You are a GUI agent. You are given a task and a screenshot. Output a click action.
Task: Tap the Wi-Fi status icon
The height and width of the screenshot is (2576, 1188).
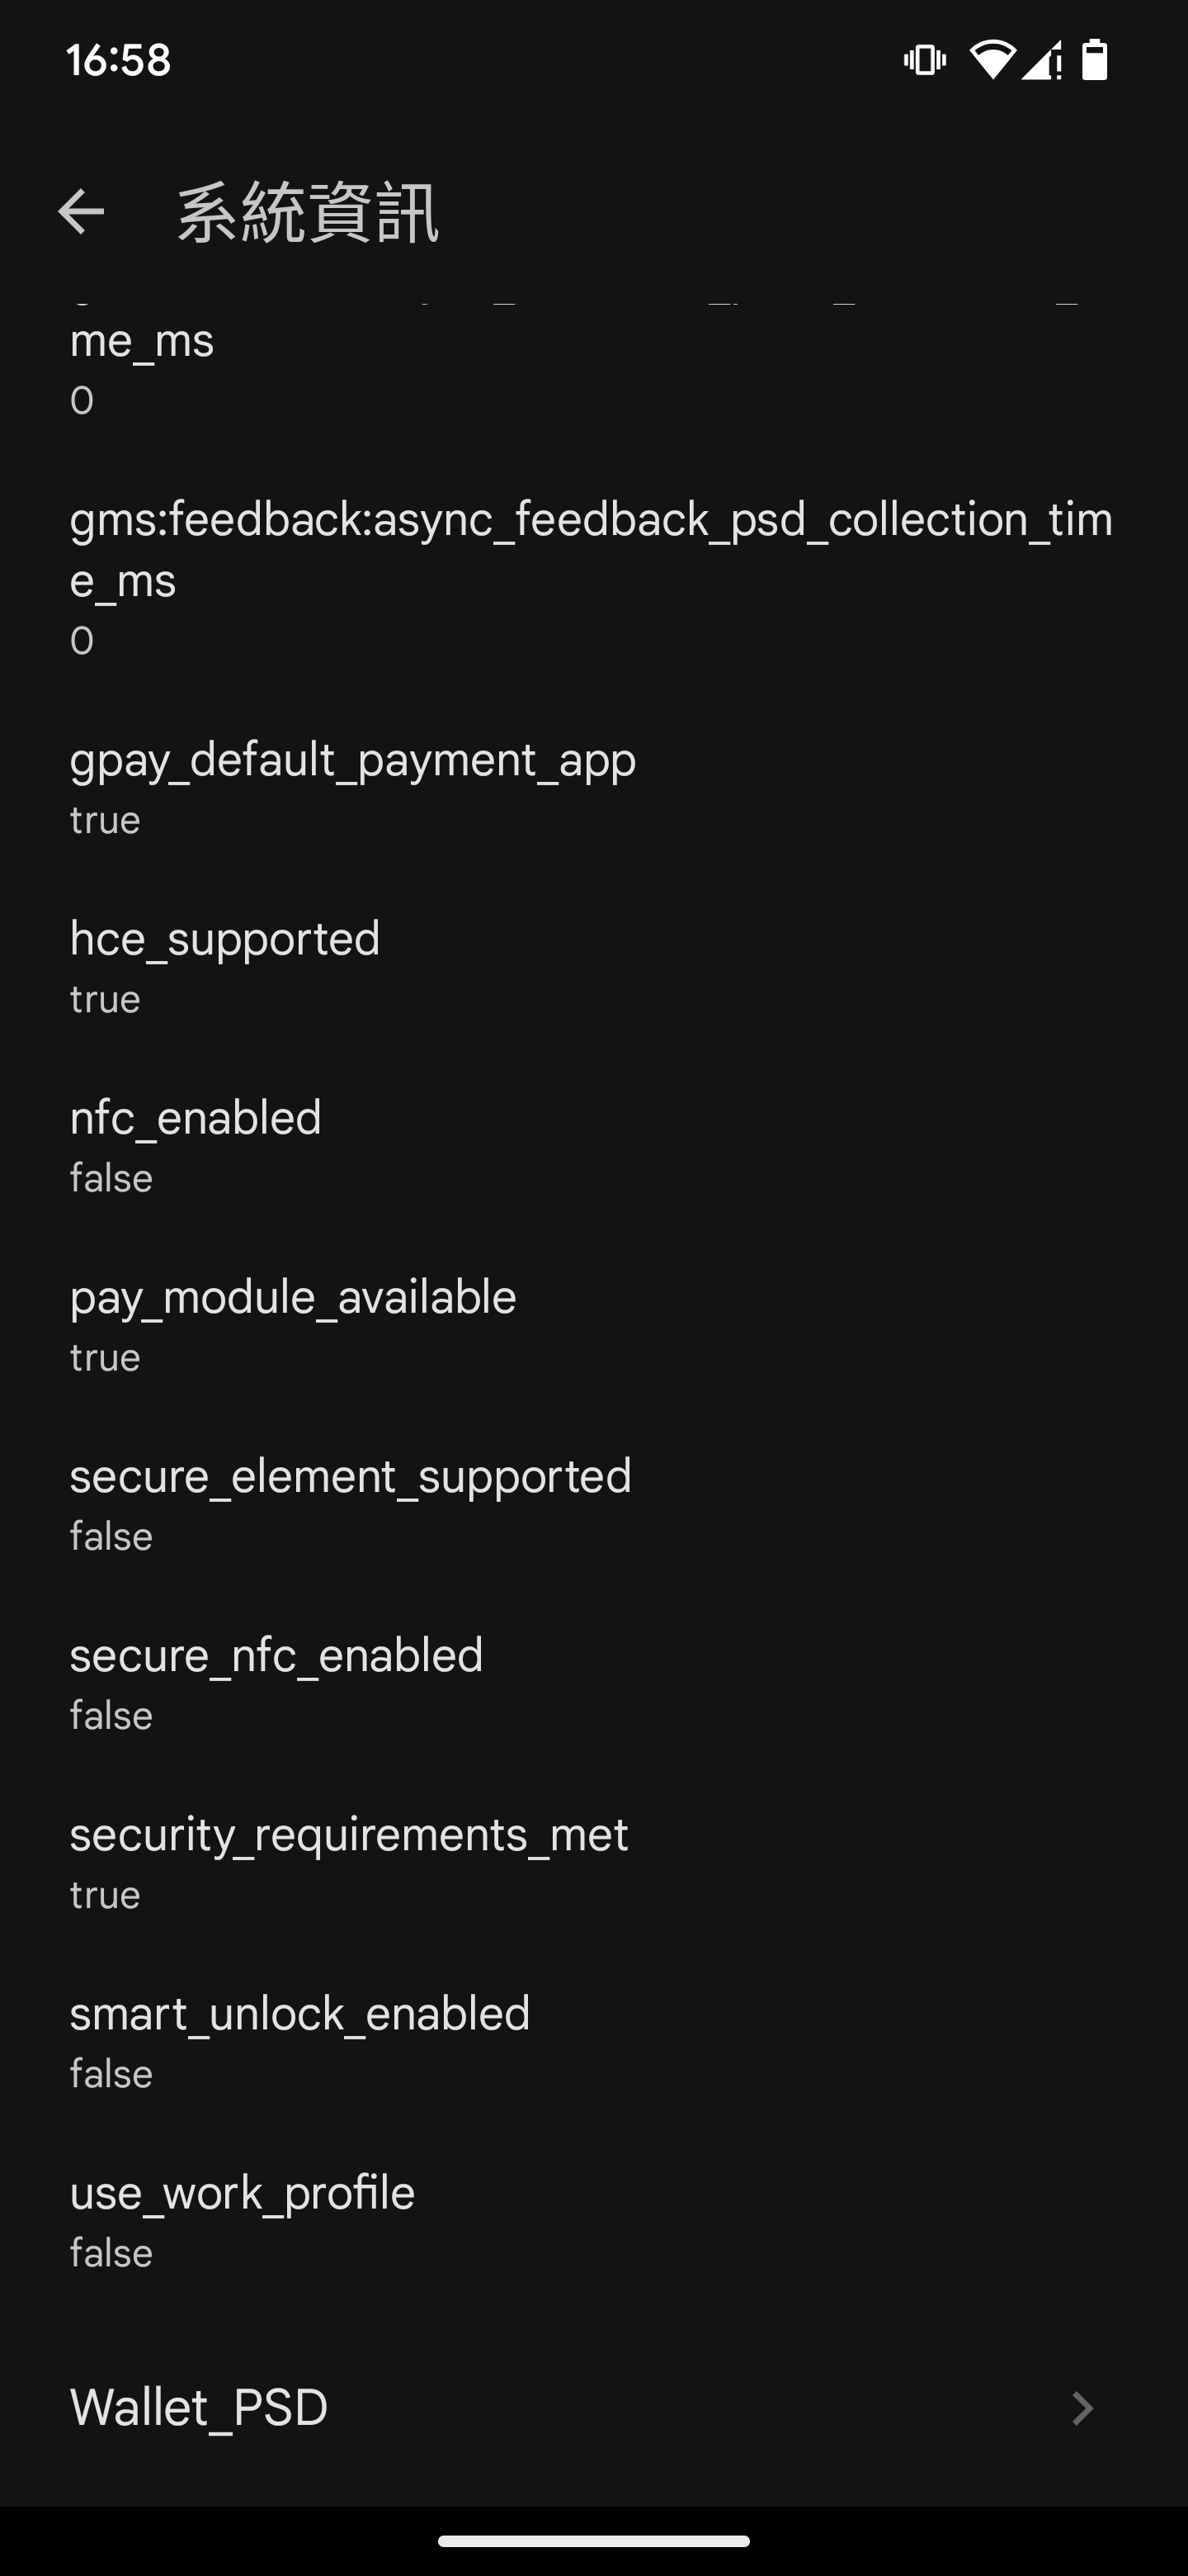[992, 60]
